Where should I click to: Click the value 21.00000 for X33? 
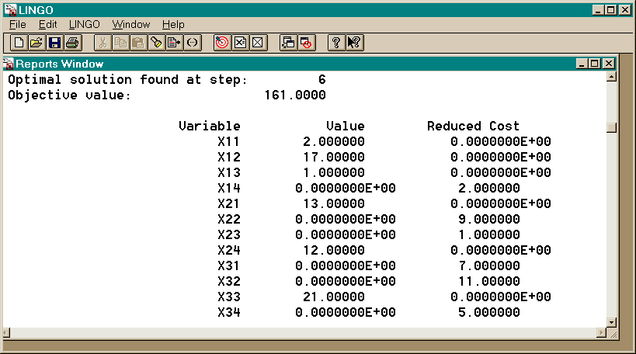click(334, 297)
